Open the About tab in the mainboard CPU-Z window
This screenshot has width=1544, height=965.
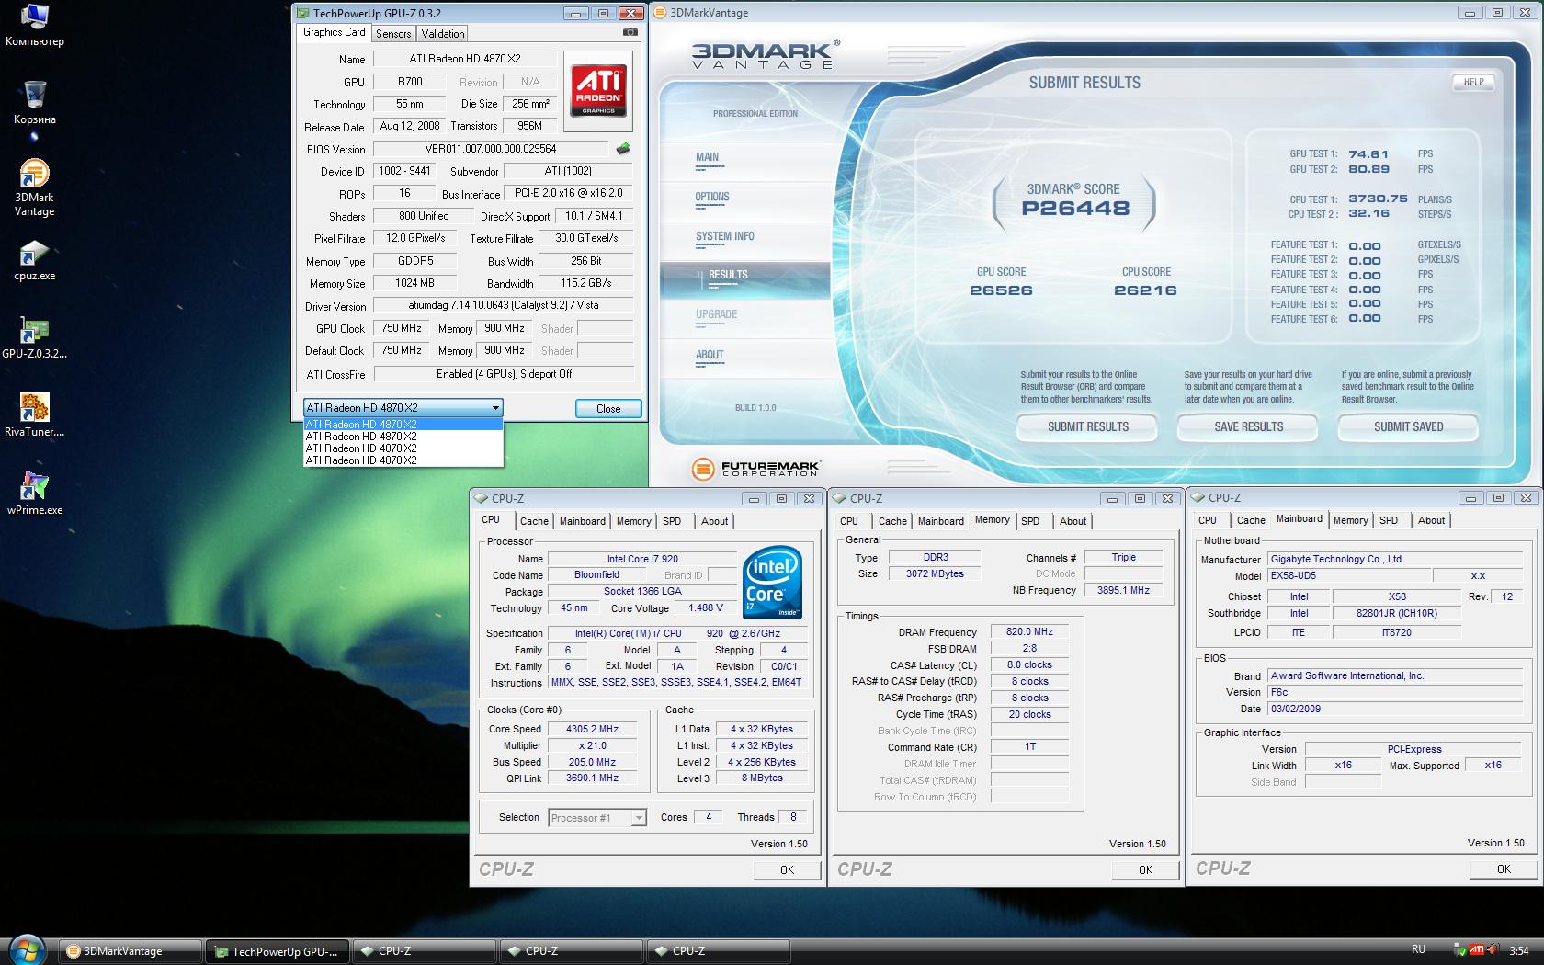pos(1431,520)
